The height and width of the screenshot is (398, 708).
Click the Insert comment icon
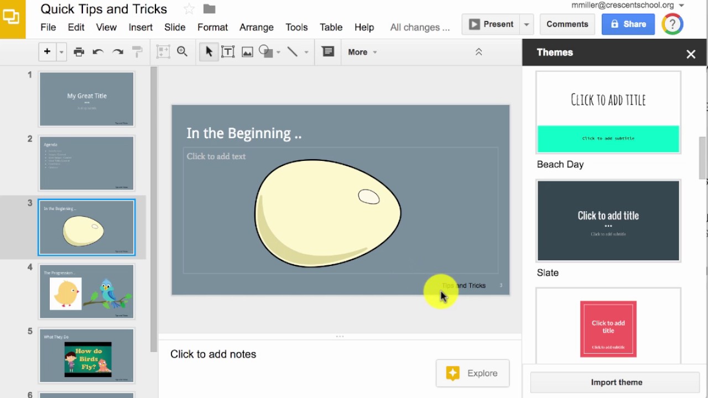coord(328,51)
